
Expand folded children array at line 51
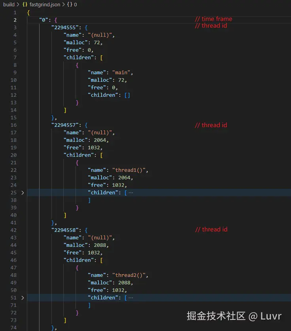(x=23, y=298)
